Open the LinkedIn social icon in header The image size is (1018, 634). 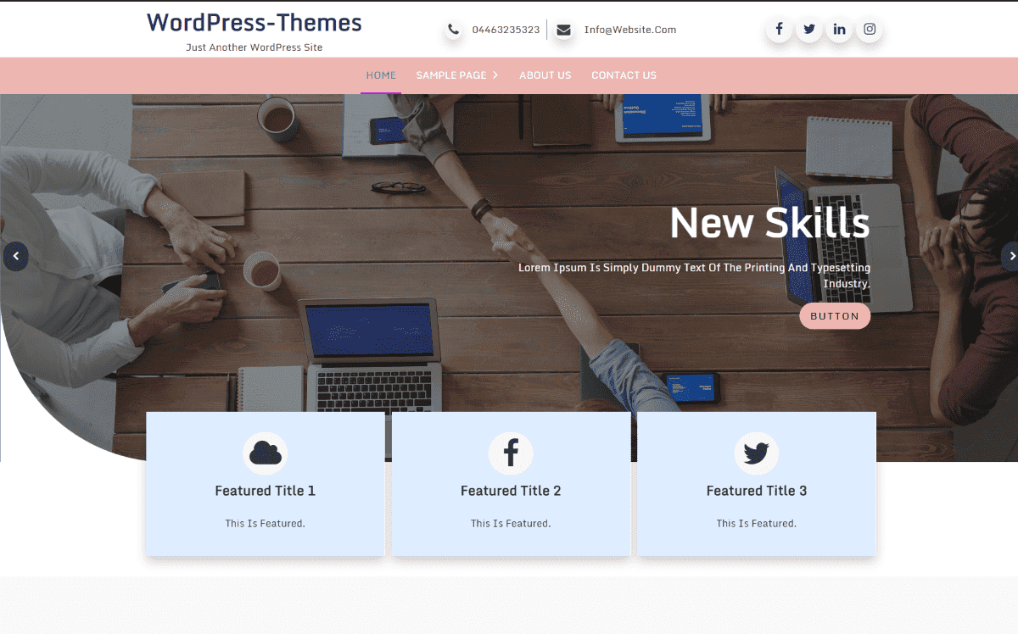point(839,29)
